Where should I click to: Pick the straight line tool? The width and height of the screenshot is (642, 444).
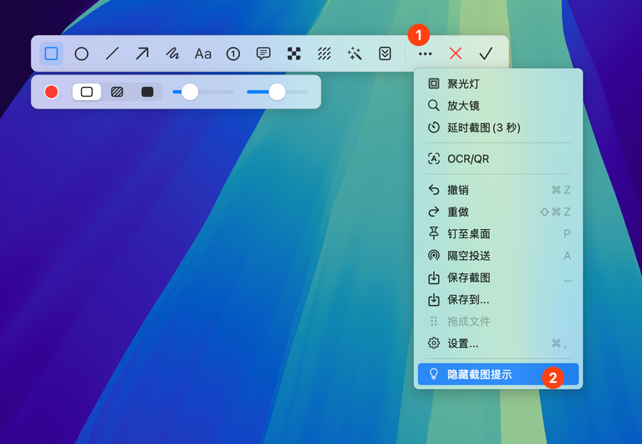112,54
